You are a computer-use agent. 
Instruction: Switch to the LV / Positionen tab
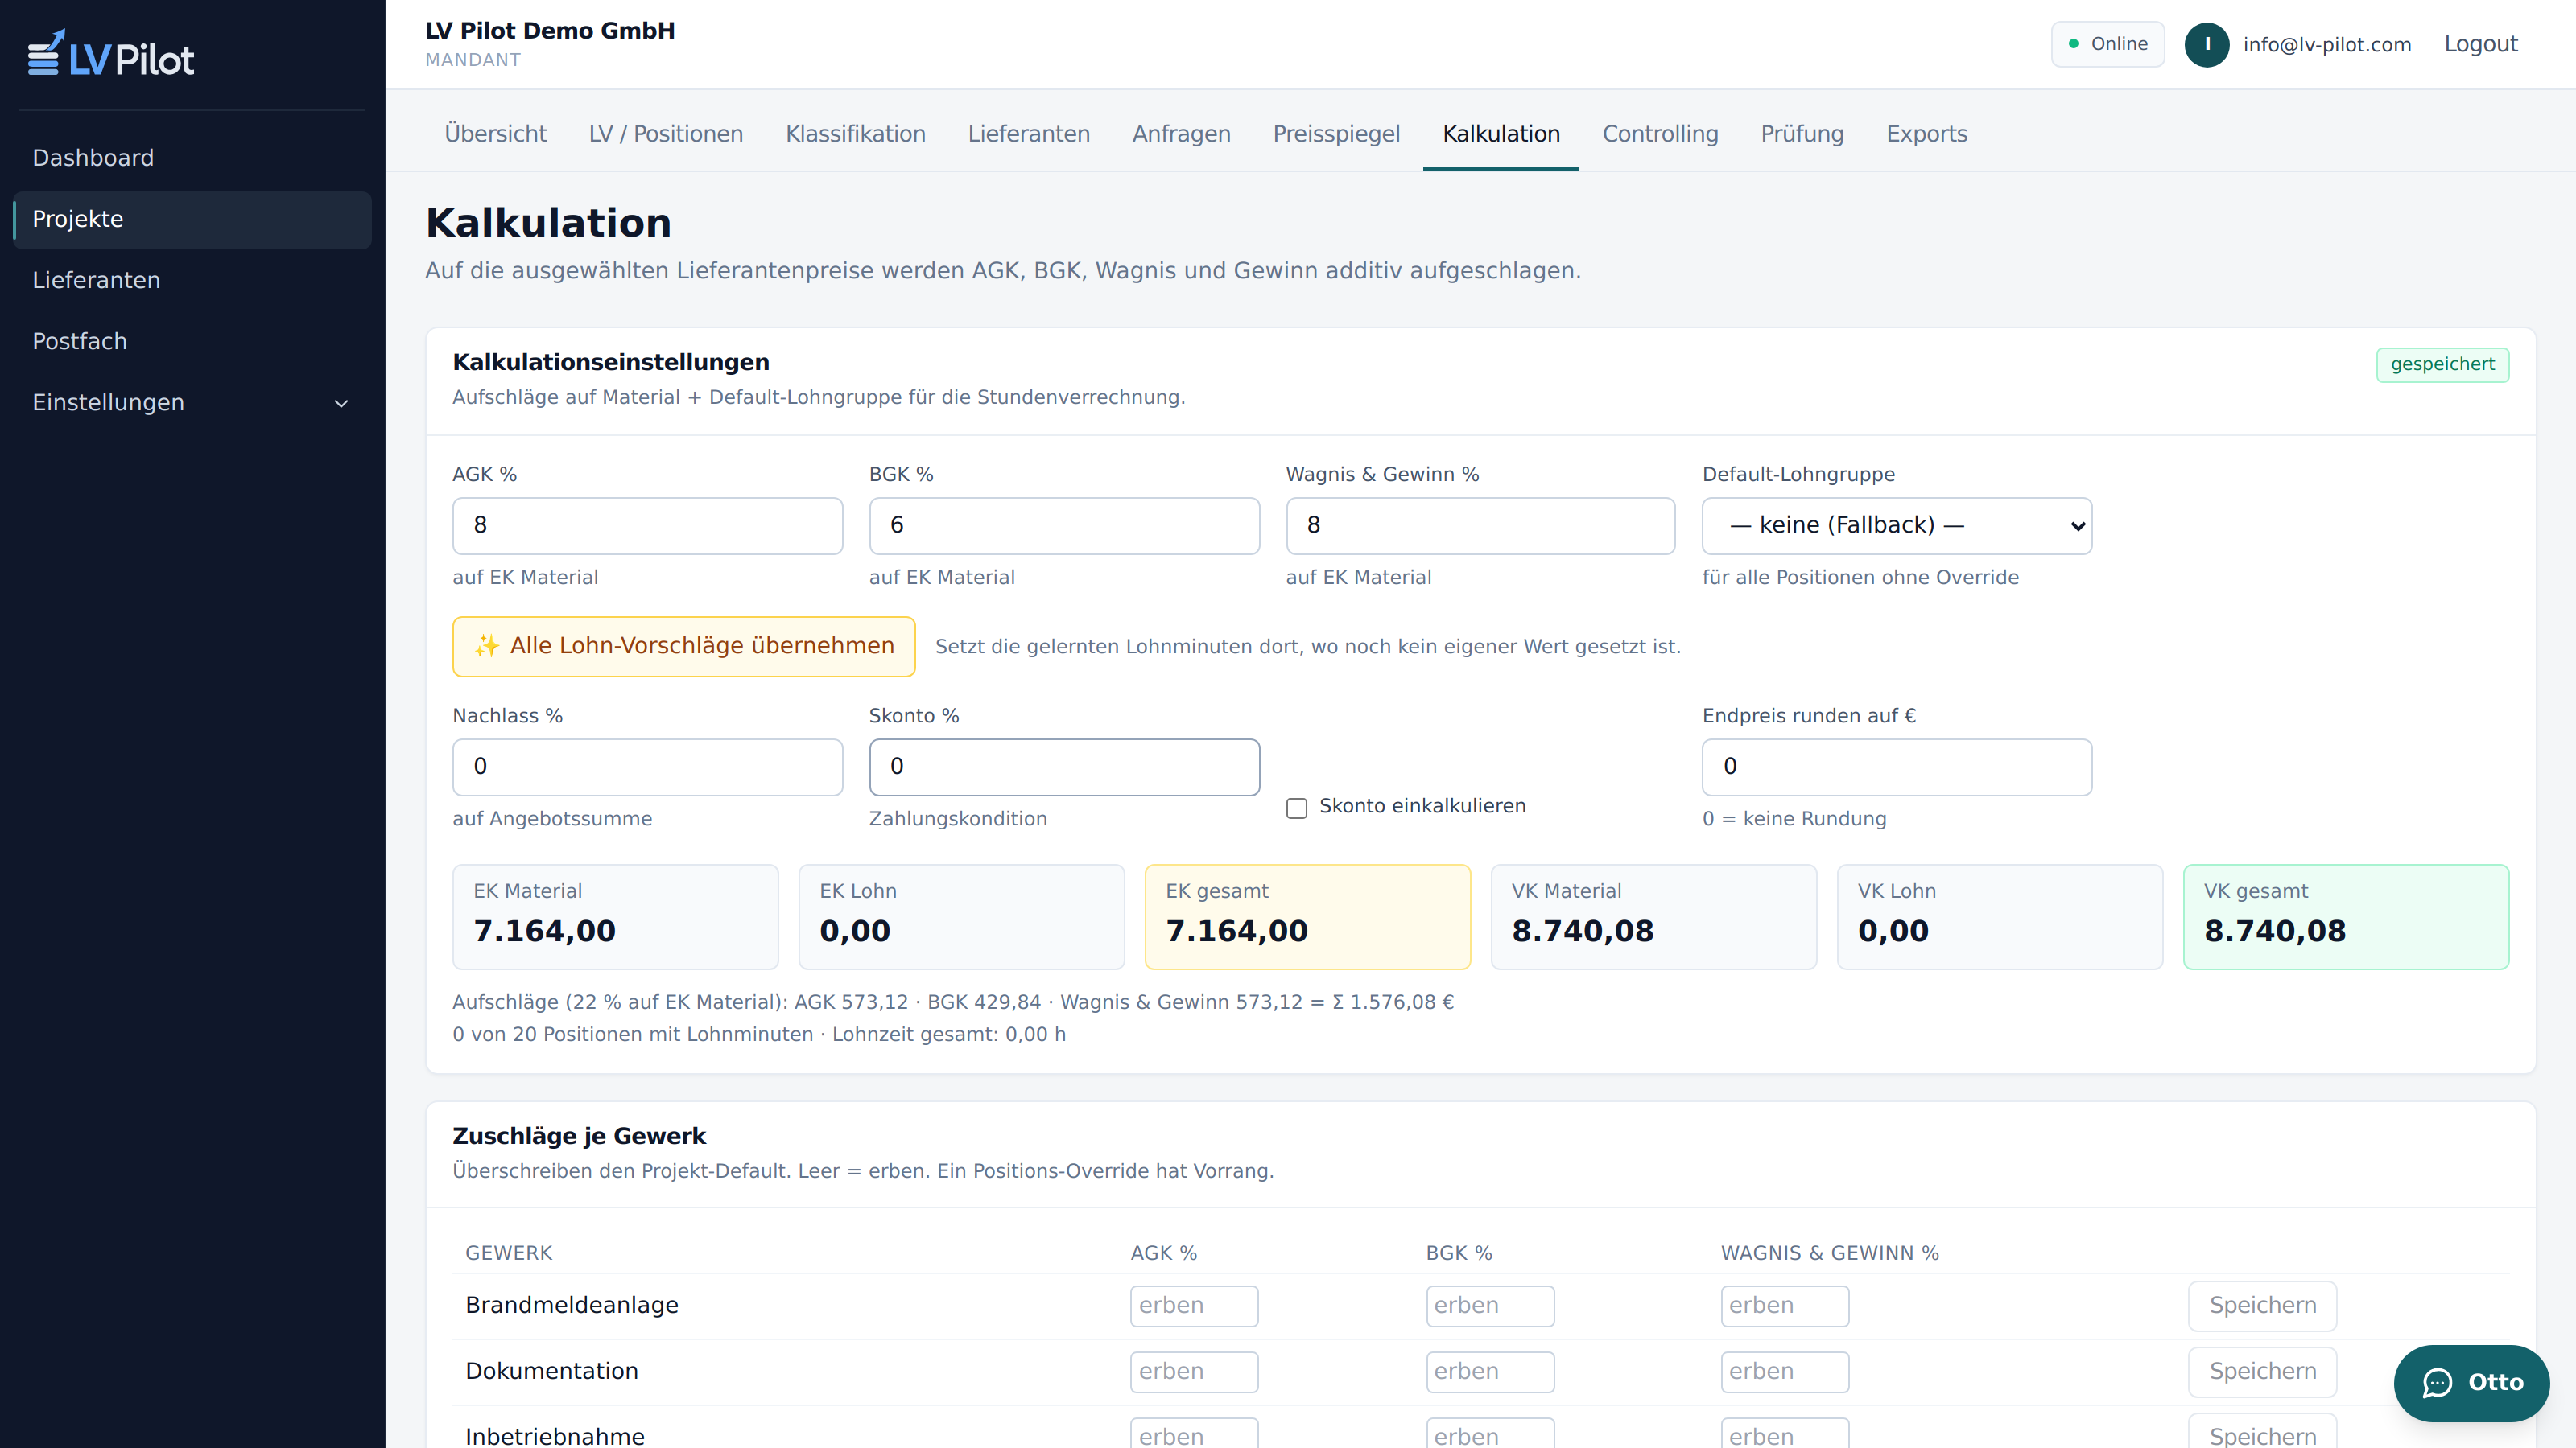click(x=665, y=134)
